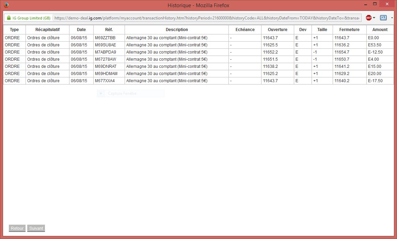Click the Ouverture column header
Image resolution: width=397 pixels, height=239 pixels.
pos(277,30)
